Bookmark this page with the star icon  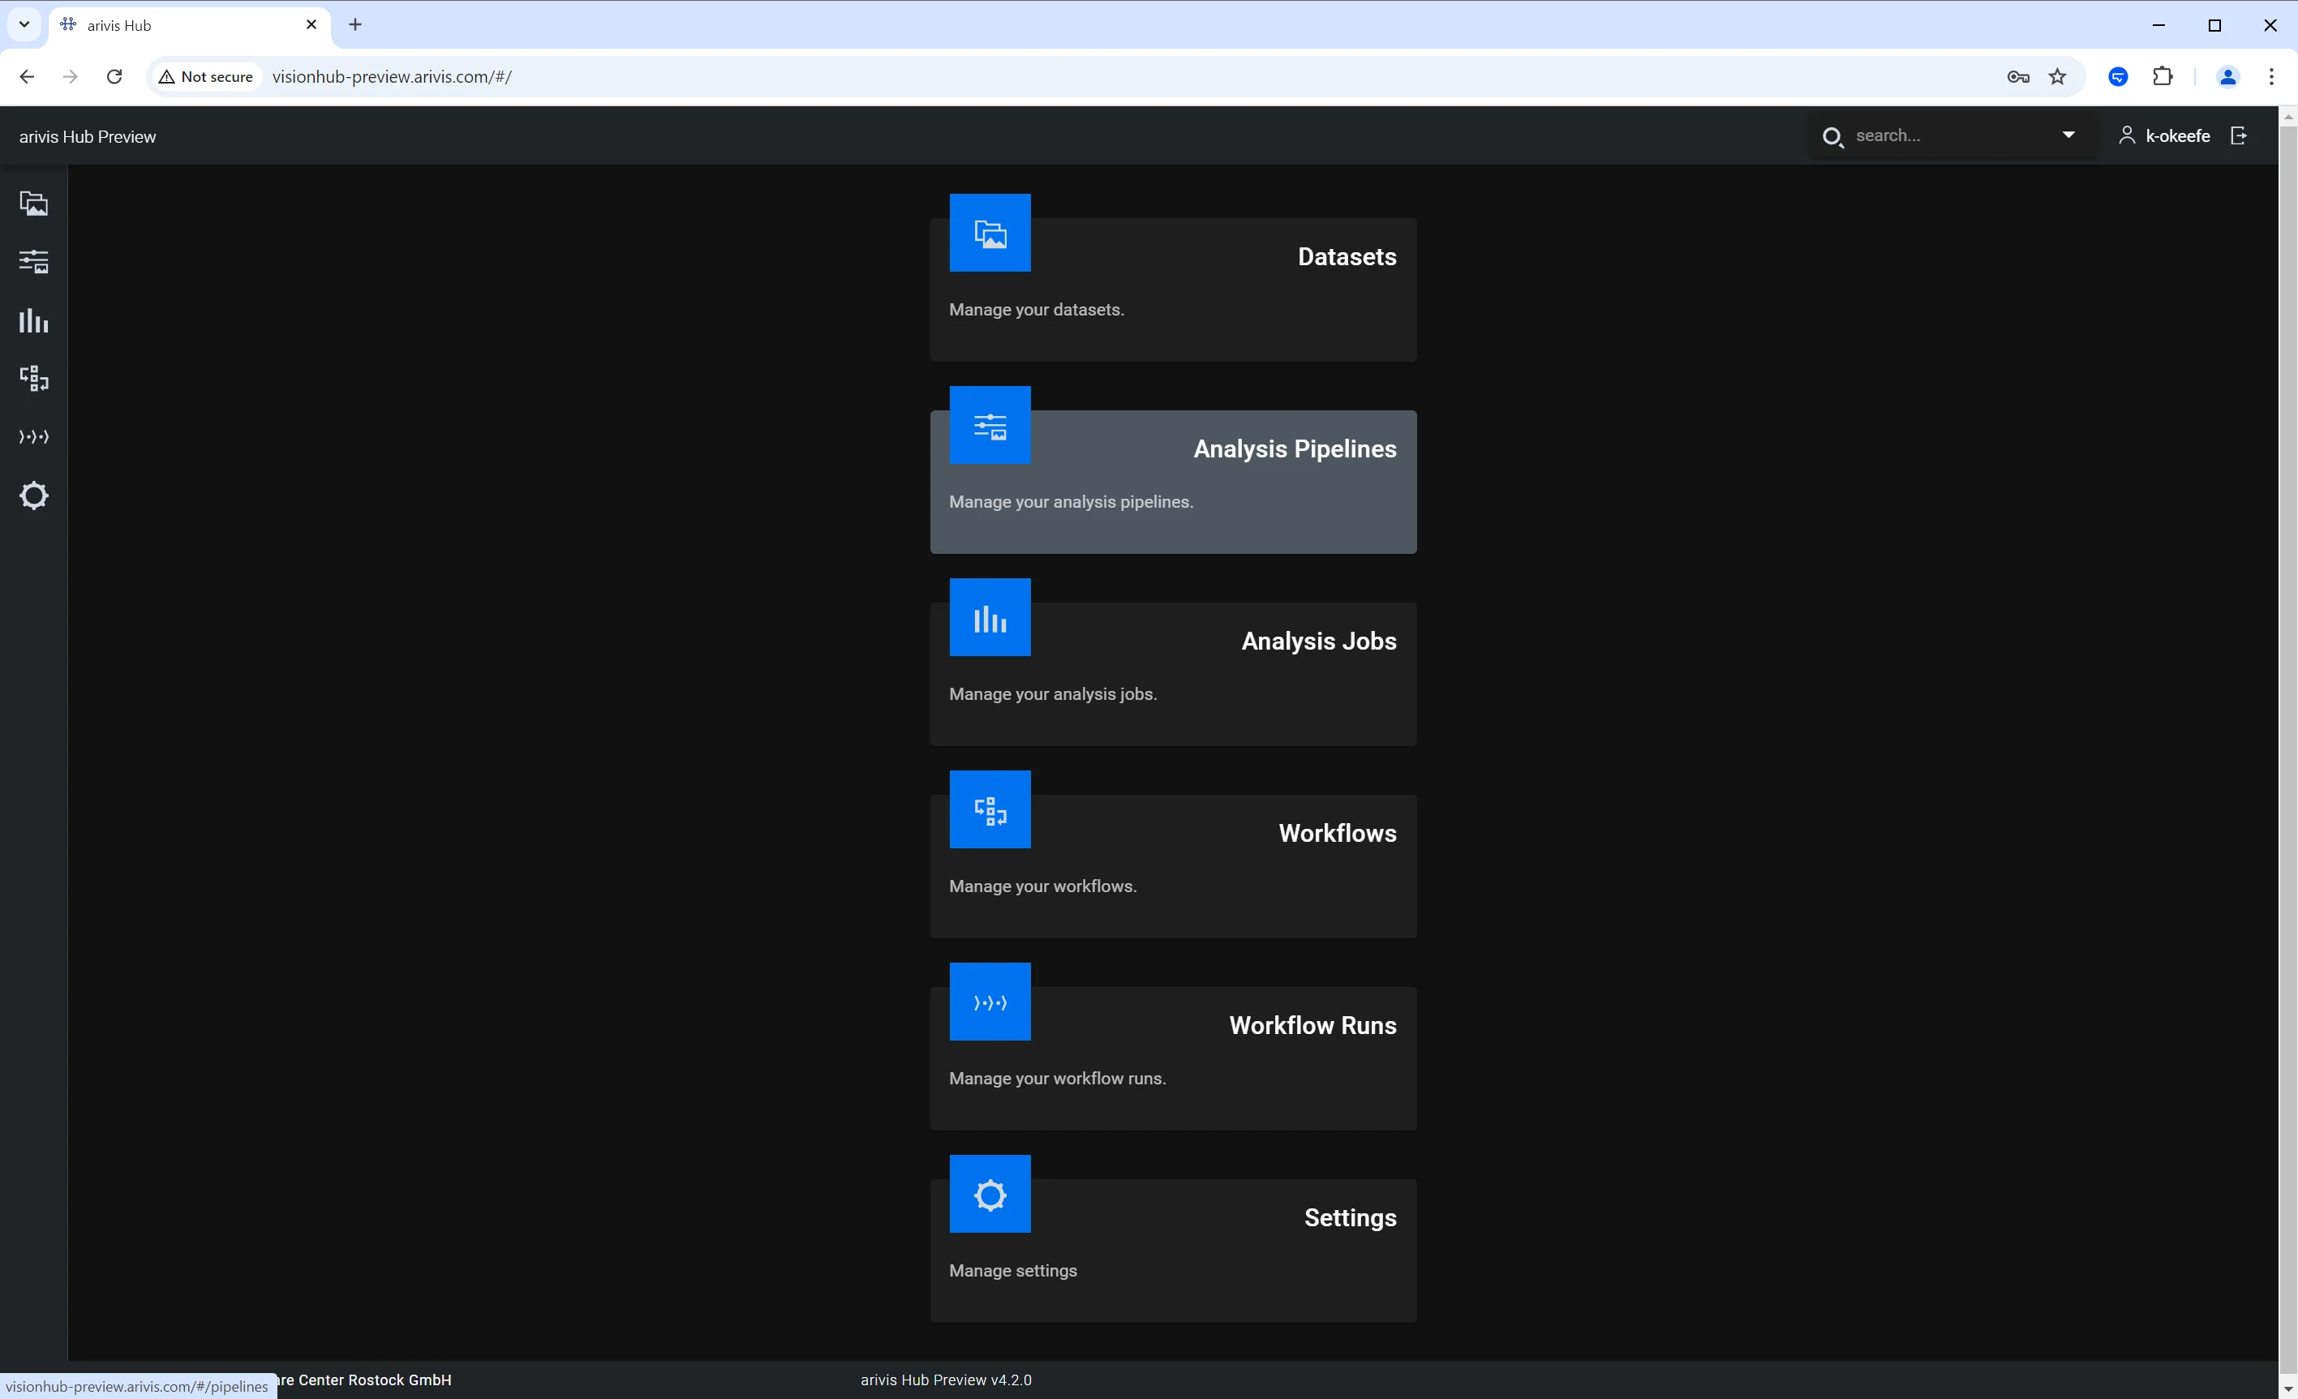click(2057, 76)
